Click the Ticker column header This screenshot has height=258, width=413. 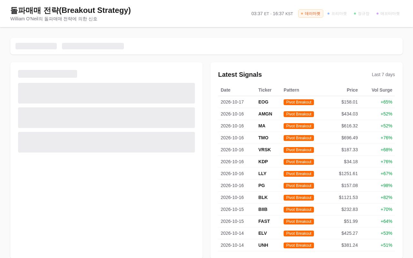pyautogui.click(x=265, y=90)
